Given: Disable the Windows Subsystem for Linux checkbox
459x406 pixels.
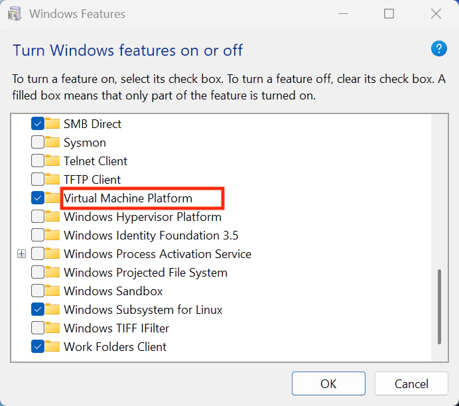Looking at the screenshot, I should (38, 309).
